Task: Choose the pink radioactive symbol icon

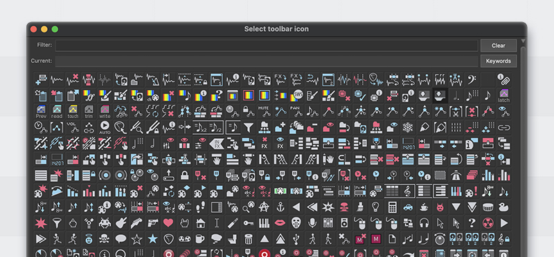Action: tap(488, 223)
